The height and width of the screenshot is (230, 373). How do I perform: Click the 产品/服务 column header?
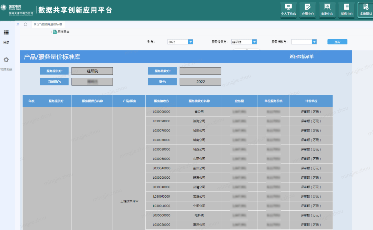pyautogui.click(x=129, y=101)
